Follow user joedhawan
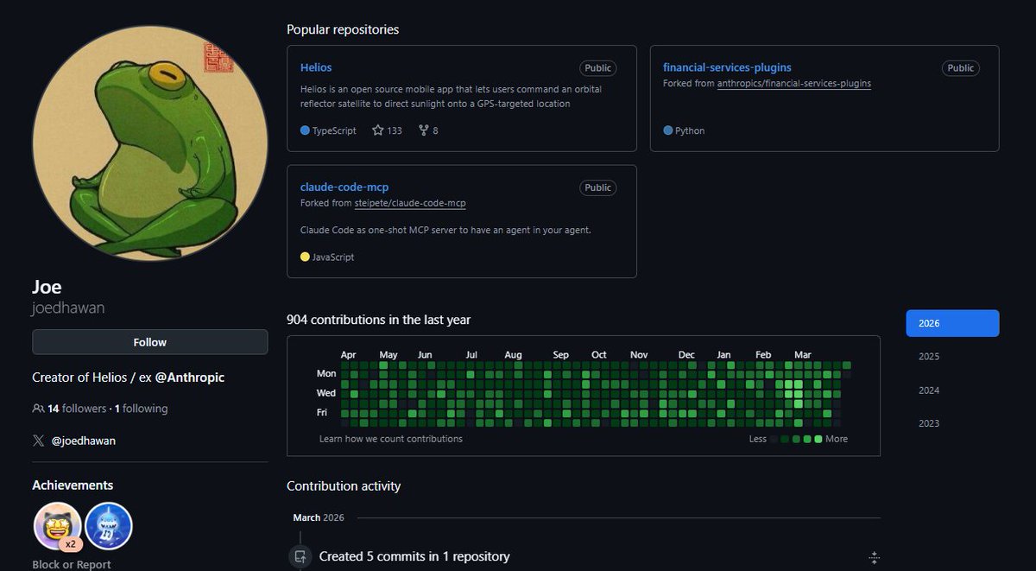The height and width of the screenshot is (571, 1036). coord(150,342)
